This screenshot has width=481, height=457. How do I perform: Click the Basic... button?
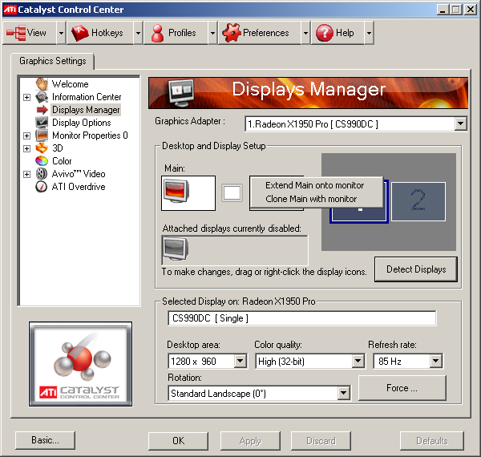click(45, 440)
